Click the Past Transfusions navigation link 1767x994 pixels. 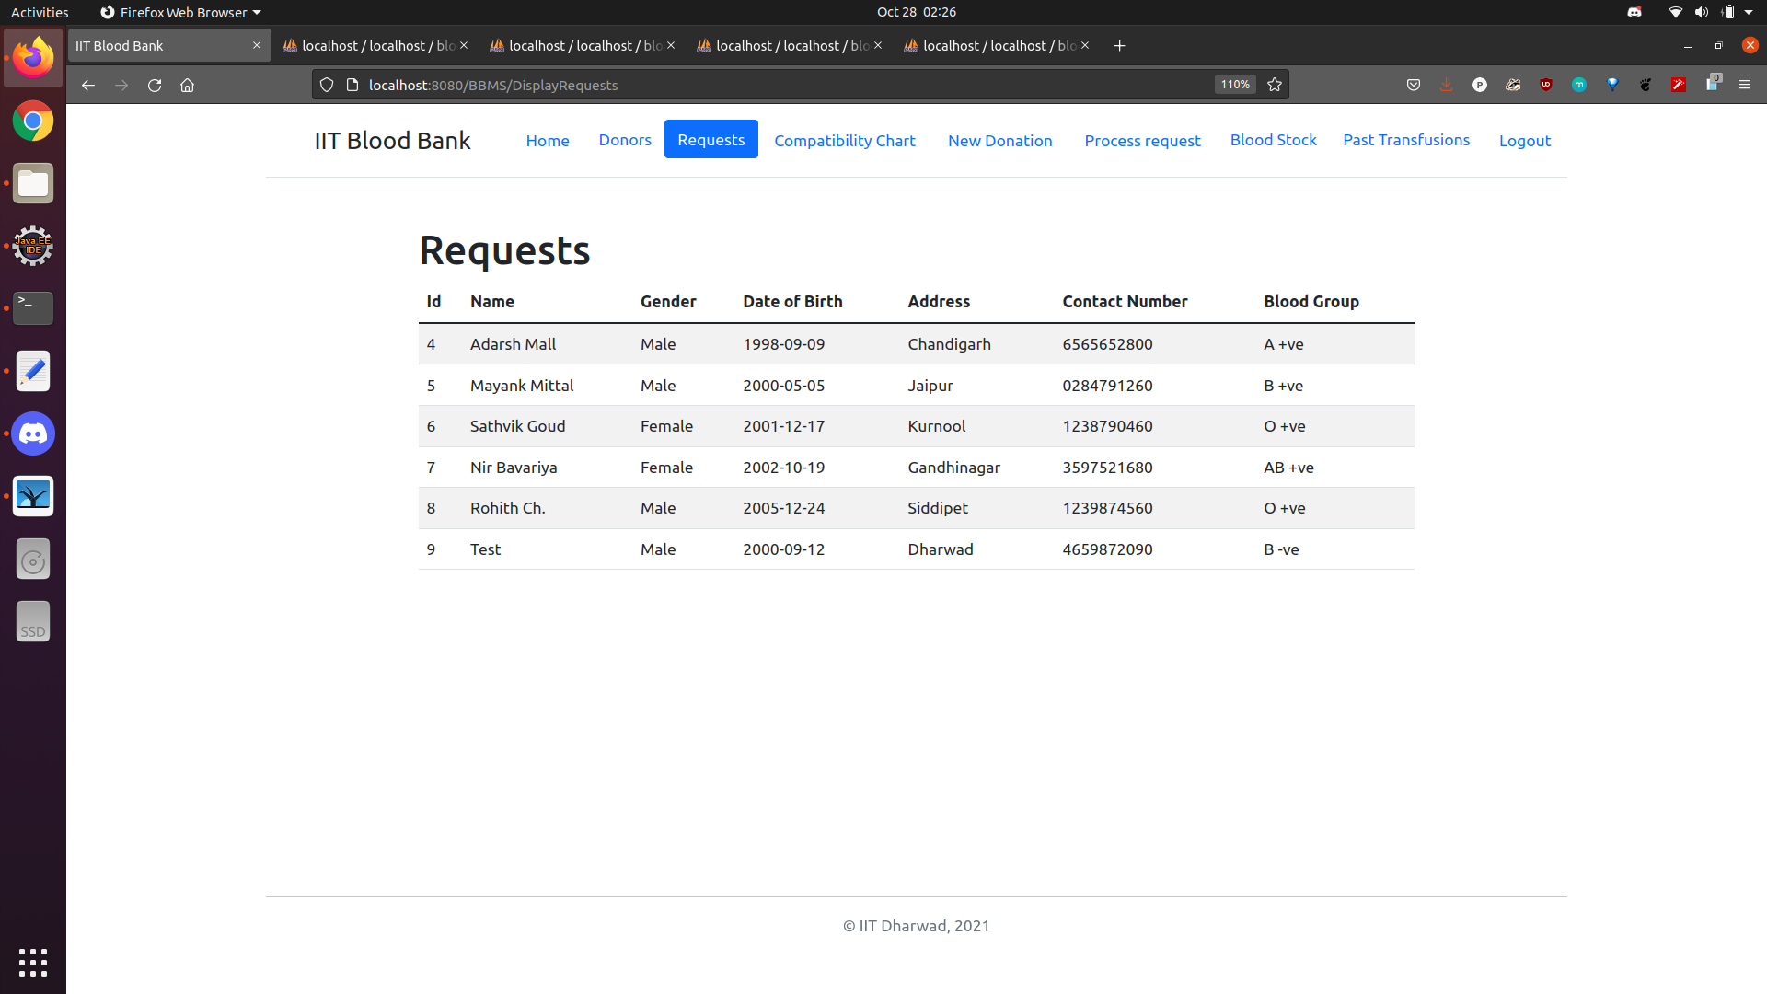coord(1405,138)
